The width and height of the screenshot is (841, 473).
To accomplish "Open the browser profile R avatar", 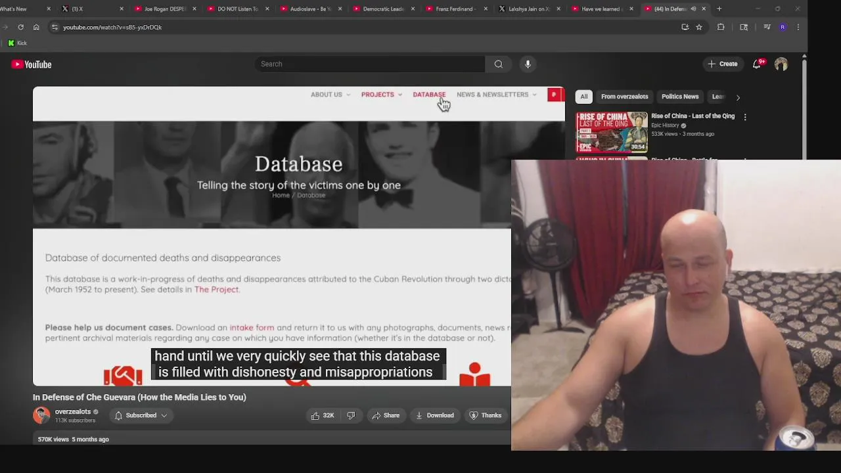I will [783, 27].
